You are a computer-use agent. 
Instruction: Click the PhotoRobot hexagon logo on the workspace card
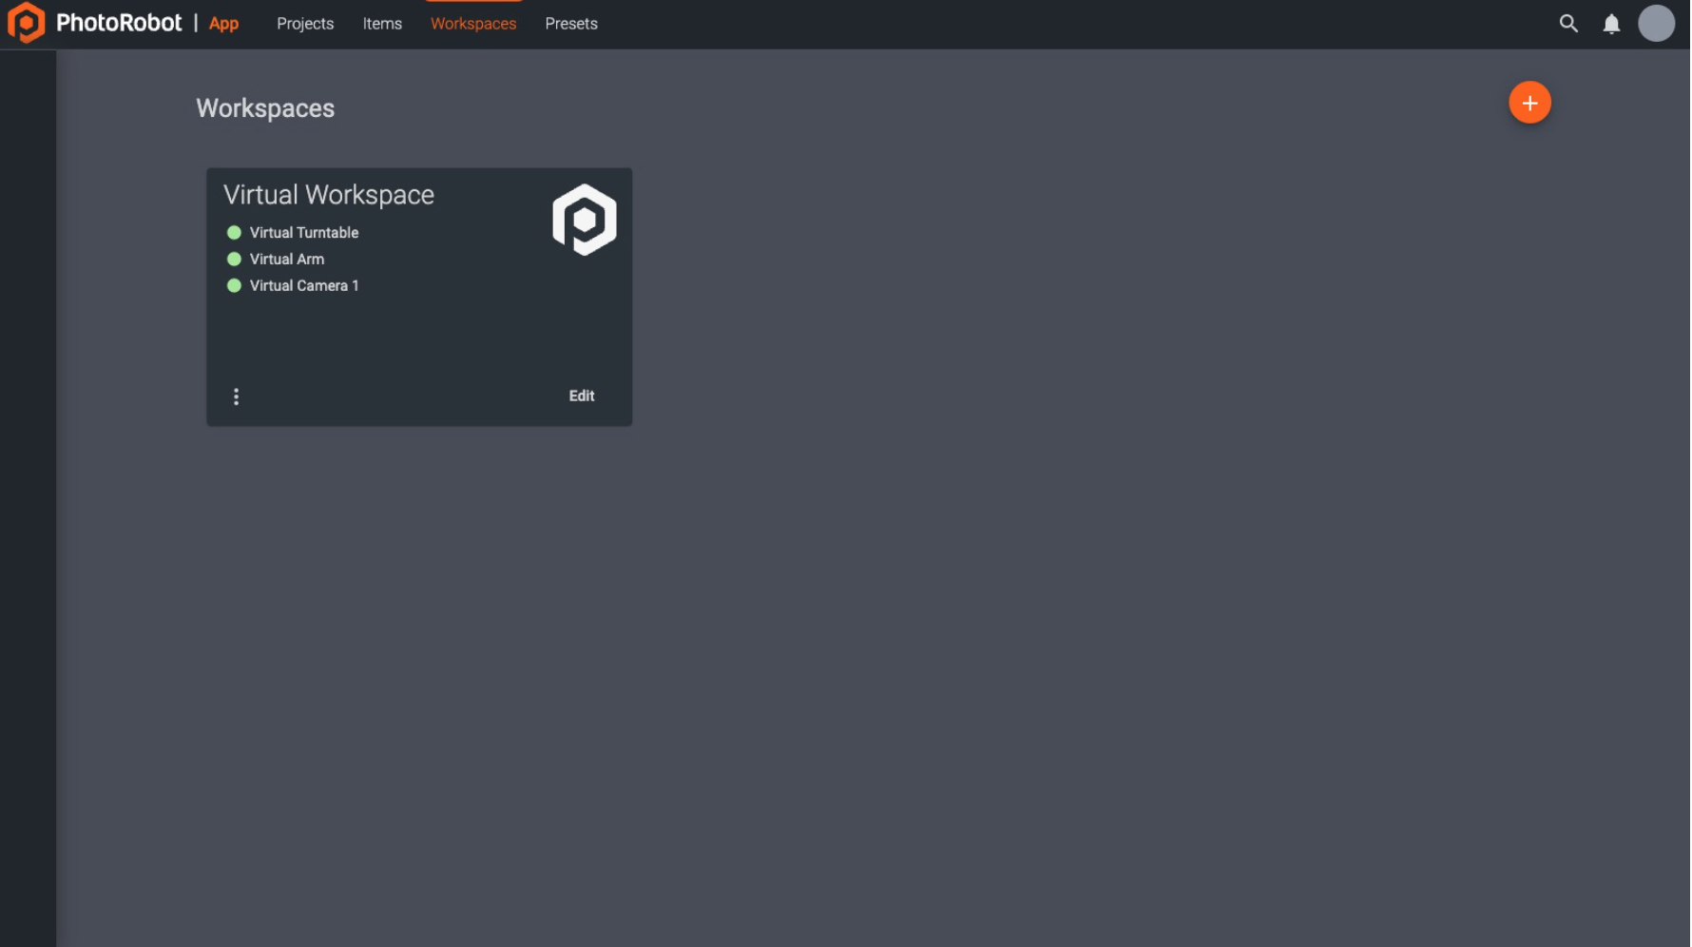[586, 219]
